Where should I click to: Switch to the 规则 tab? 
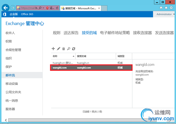56,33
